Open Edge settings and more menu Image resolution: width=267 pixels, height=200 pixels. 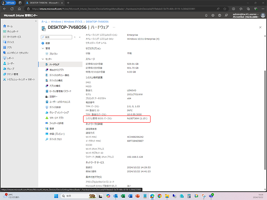[x=263, y=9]
